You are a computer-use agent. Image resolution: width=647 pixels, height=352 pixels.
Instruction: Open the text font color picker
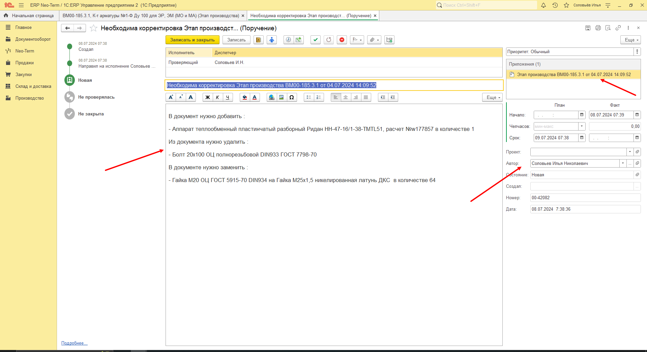[x=255, y=97]
